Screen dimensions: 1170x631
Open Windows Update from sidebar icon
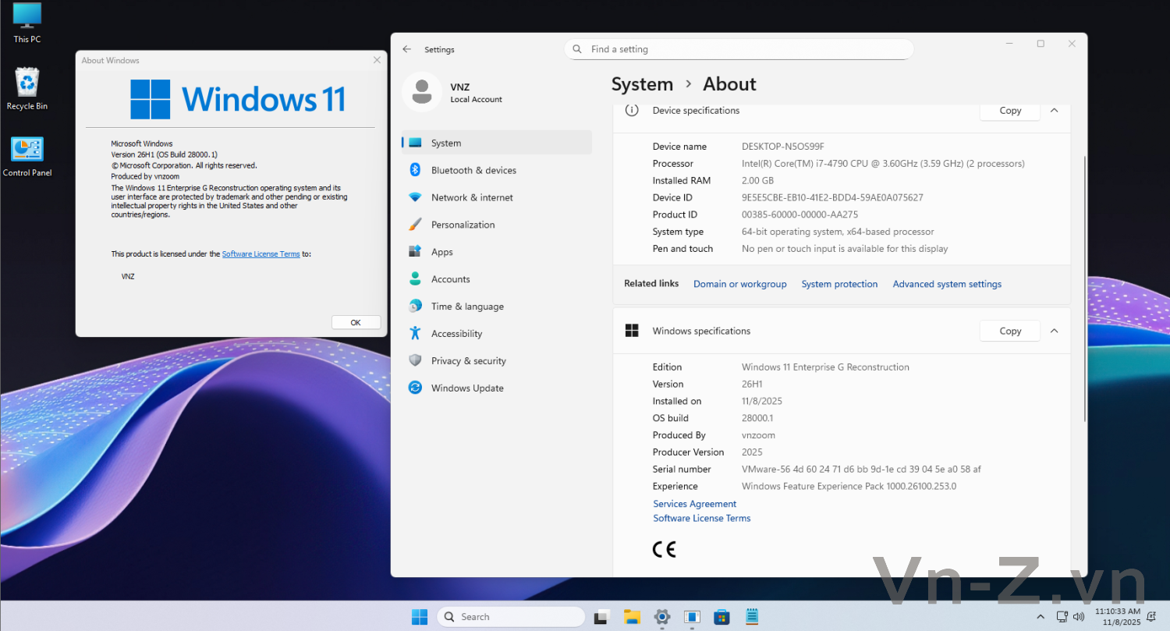415,388
